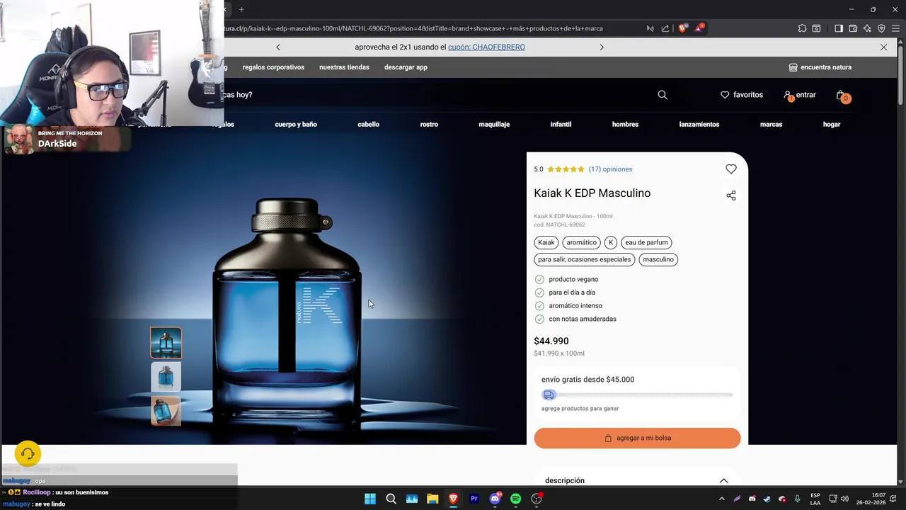Open the Brave Wallet icon
The height and width of the screenshot is (510, 906).
pyautogui.click(x=853, y=28)
